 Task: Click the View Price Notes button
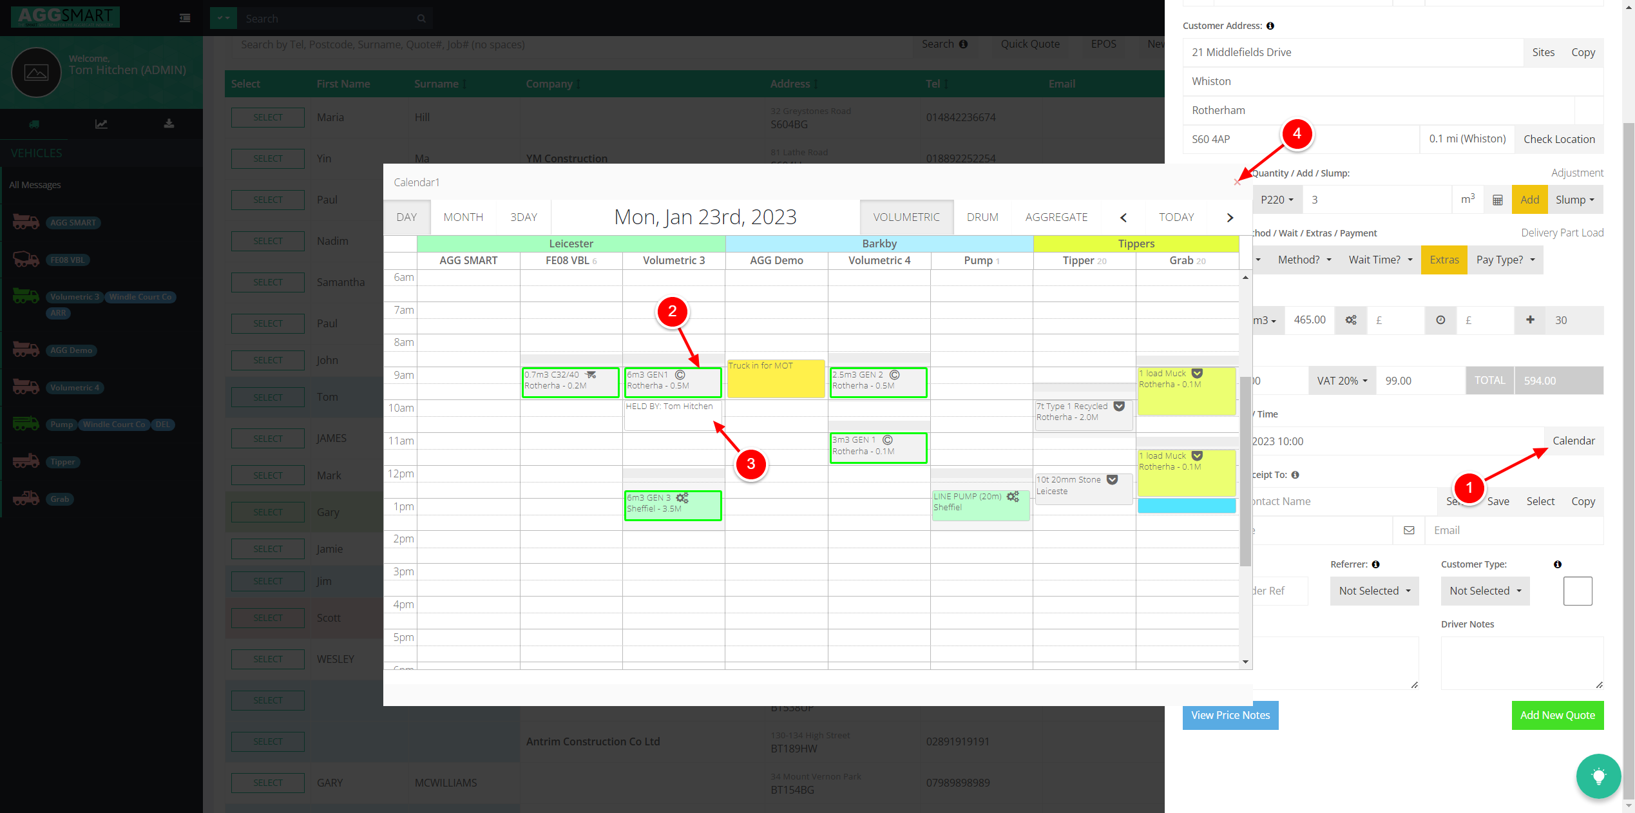[1230, 715]
